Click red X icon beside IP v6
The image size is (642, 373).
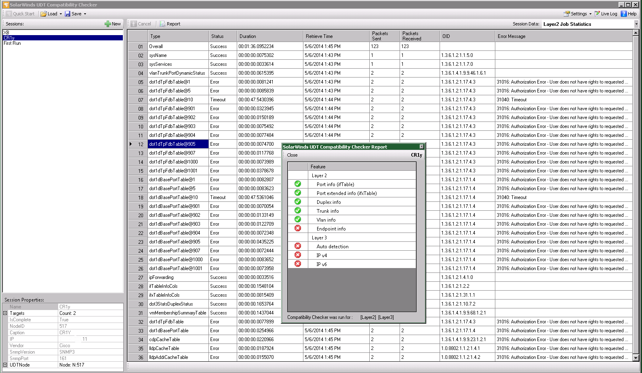[298, 264]
